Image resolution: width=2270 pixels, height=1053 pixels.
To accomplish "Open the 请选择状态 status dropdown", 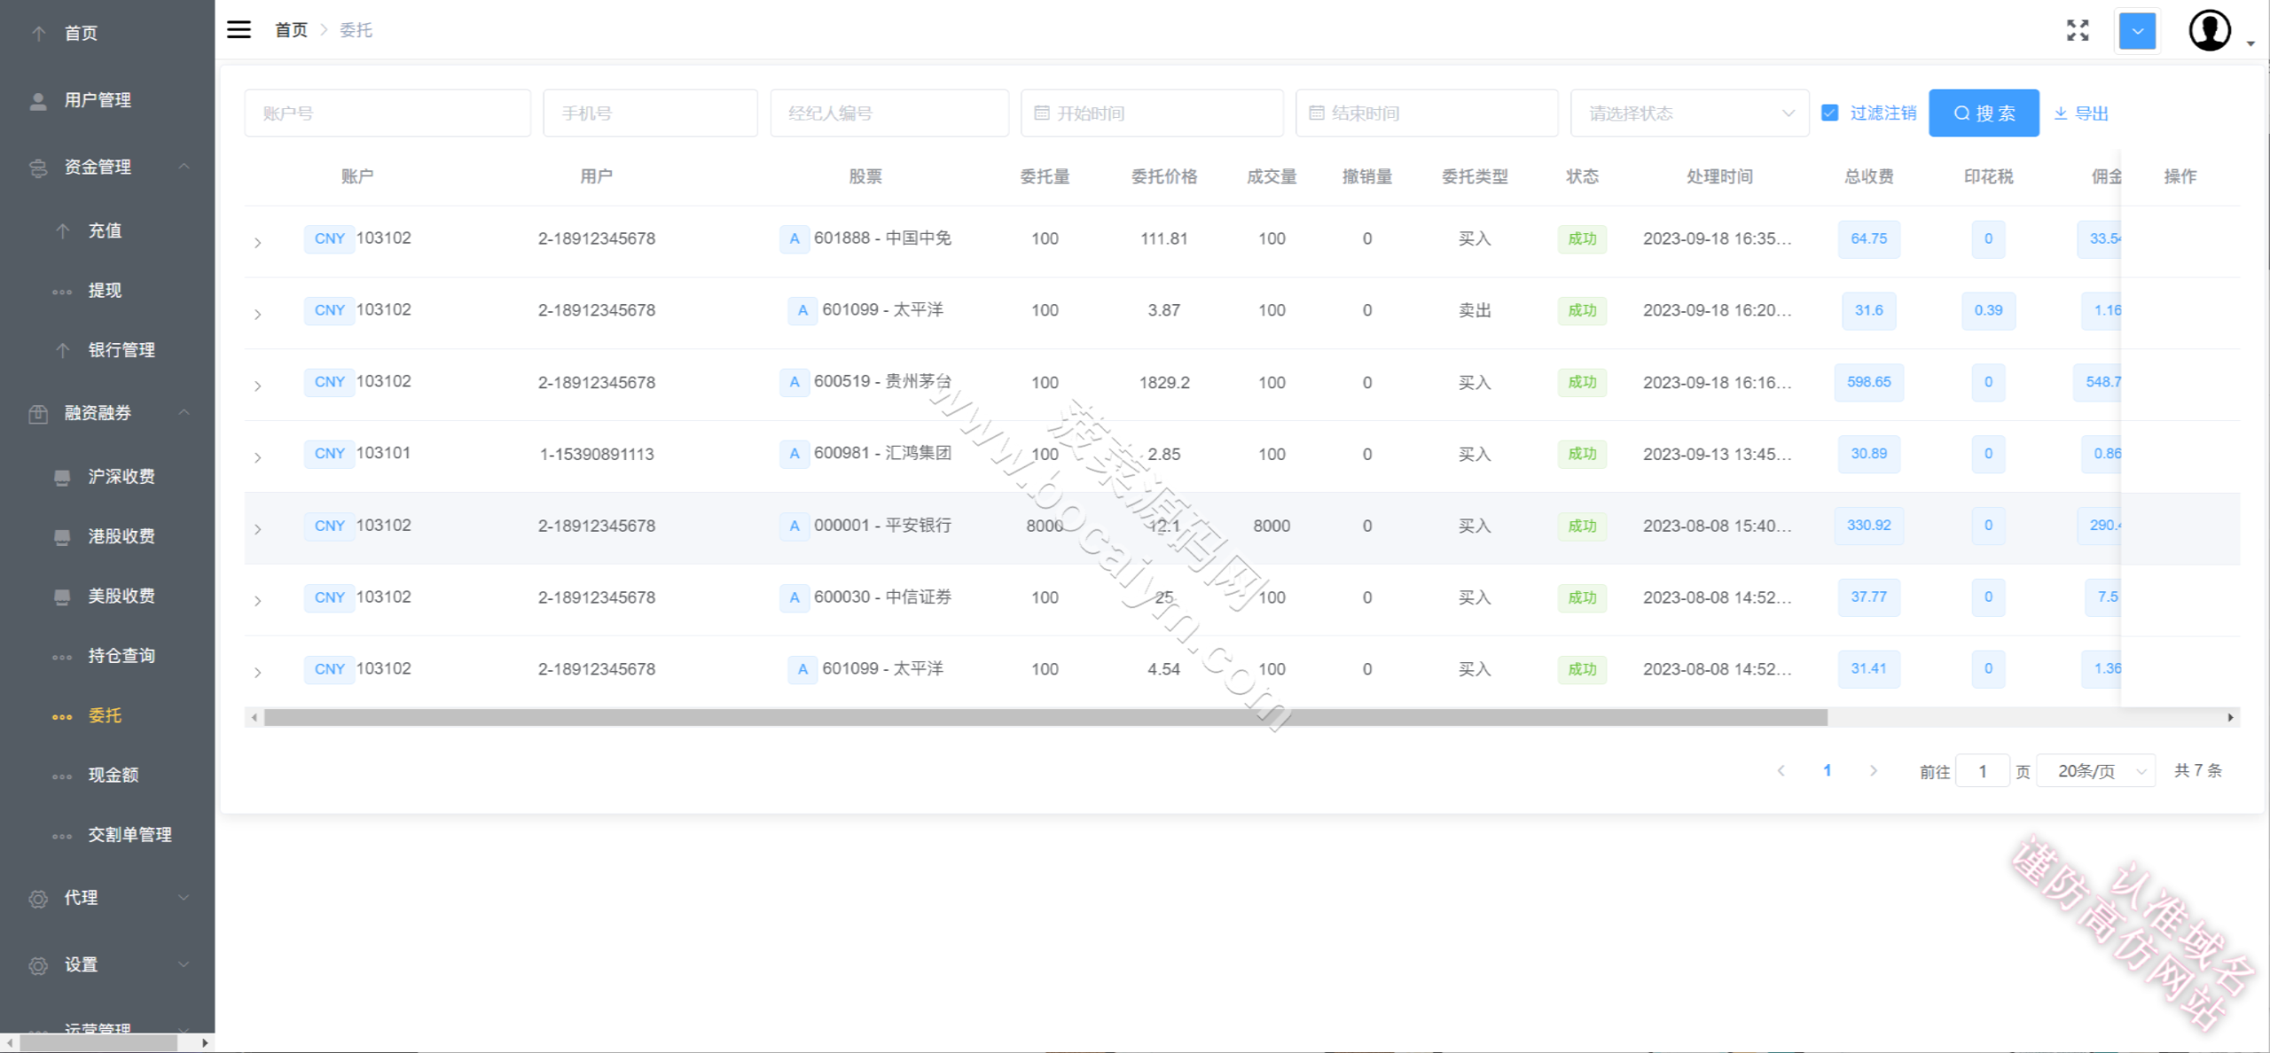I will [1689, 113].
